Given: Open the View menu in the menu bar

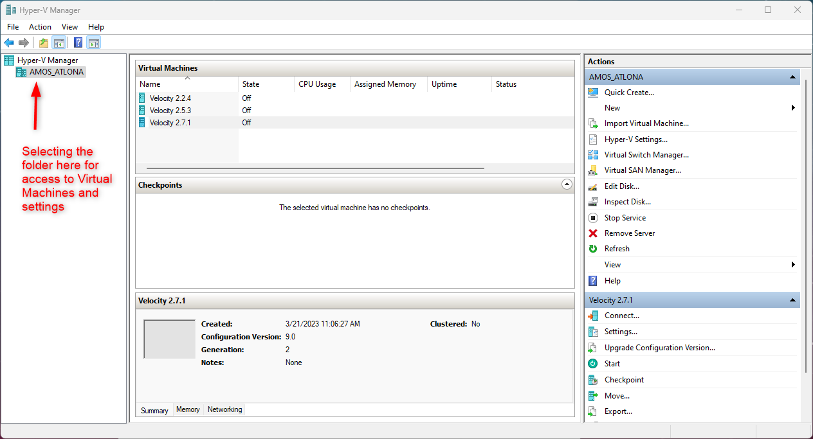Looking at the screenshot, I should pos(69,27).
